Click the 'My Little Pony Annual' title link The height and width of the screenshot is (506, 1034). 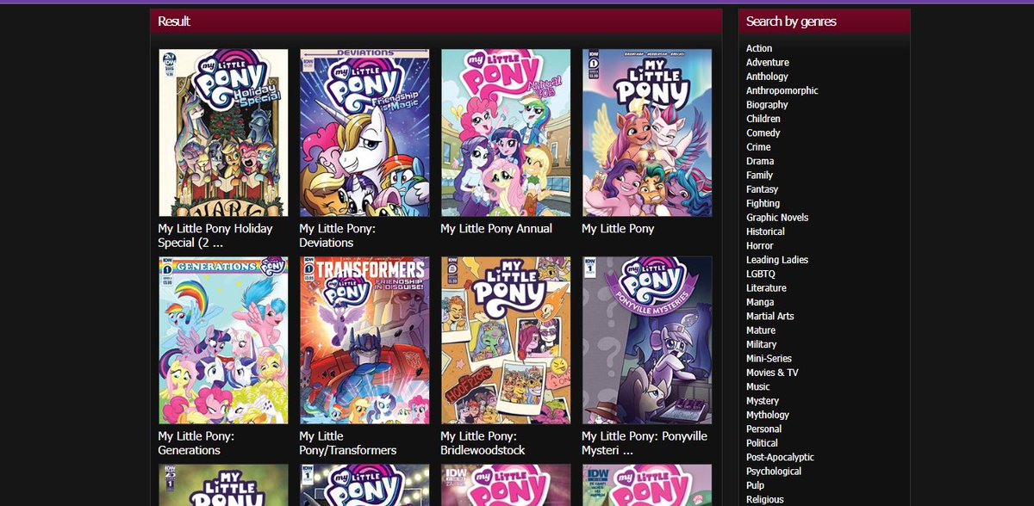496,229
